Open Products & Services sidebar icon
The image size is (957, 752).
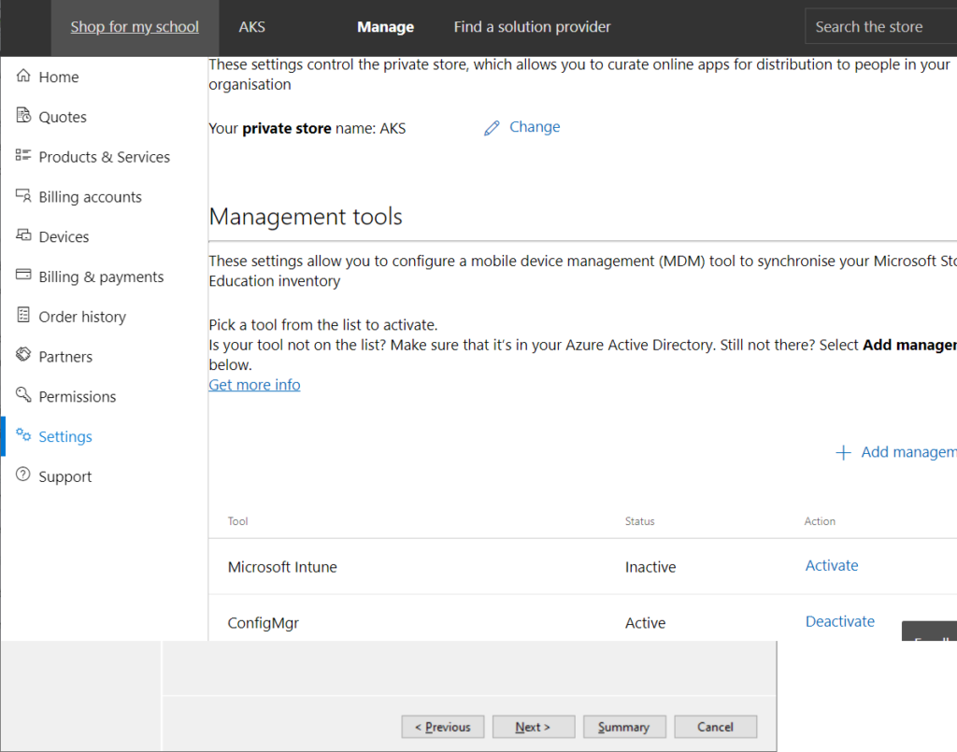click(x=24, y=157)
